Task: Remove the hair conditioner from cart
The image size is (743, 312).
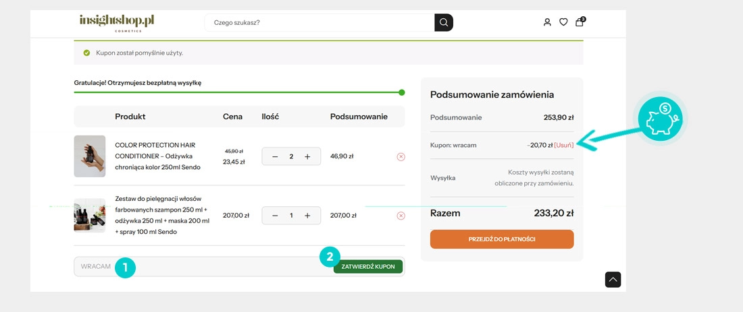Action: [x=401, y=156]
